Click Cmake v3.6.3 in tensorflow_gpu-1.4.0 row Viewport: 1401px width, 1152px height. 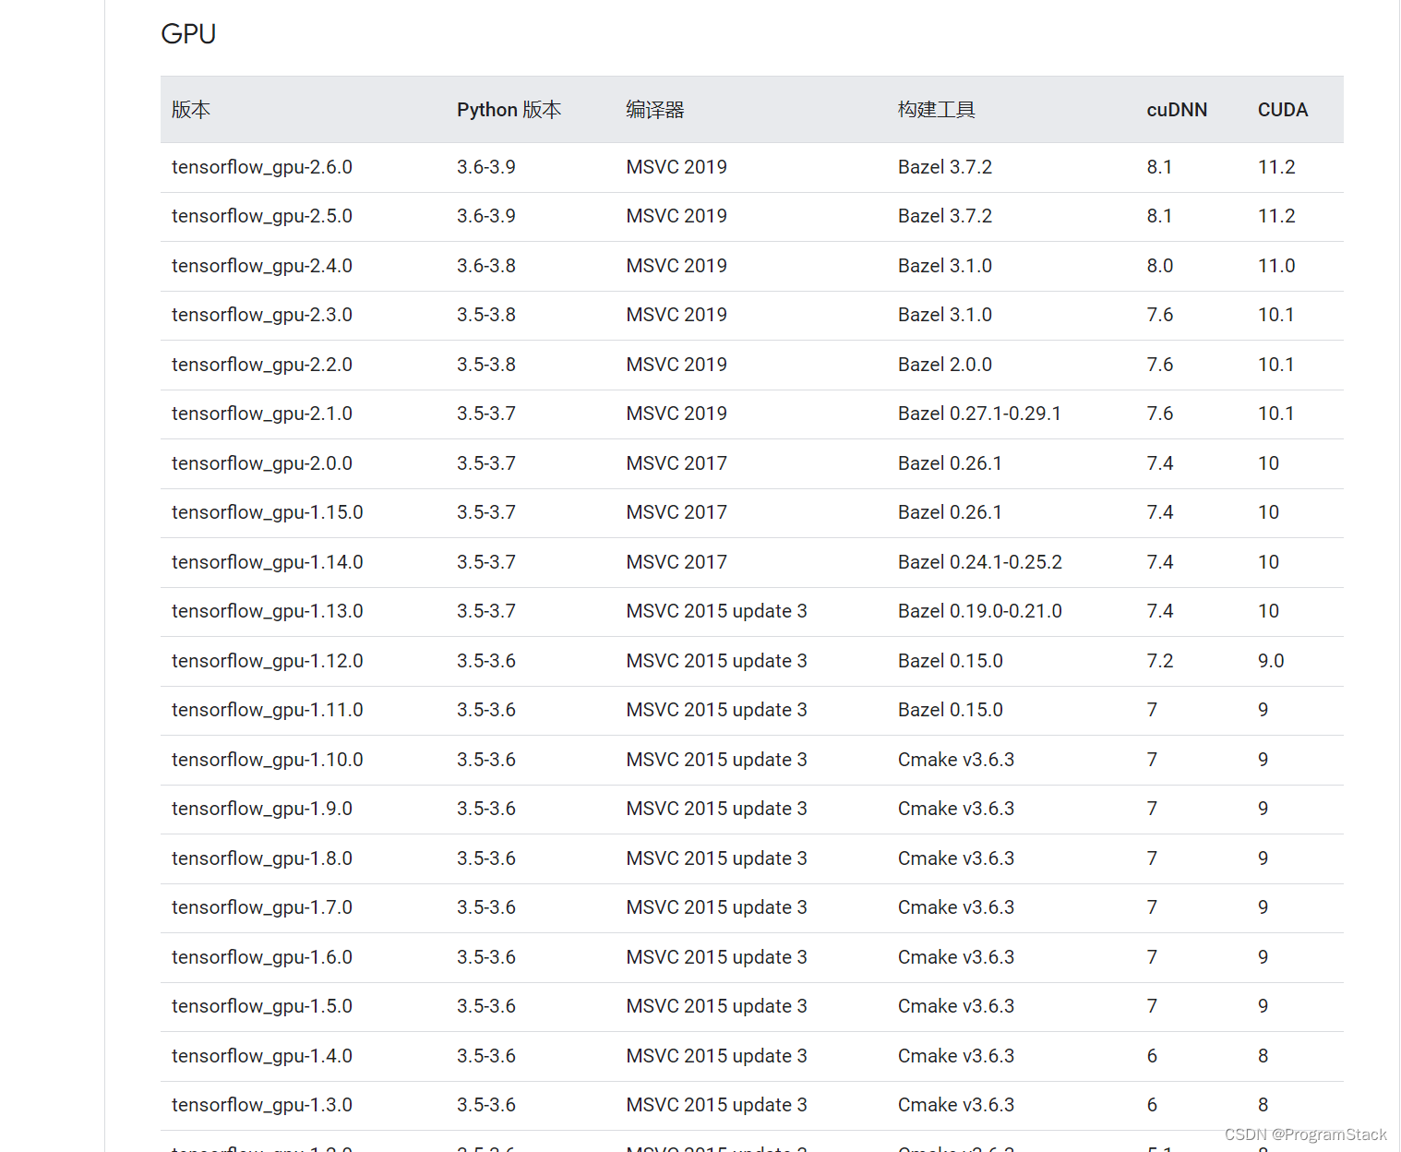[x=956, y=1056]
